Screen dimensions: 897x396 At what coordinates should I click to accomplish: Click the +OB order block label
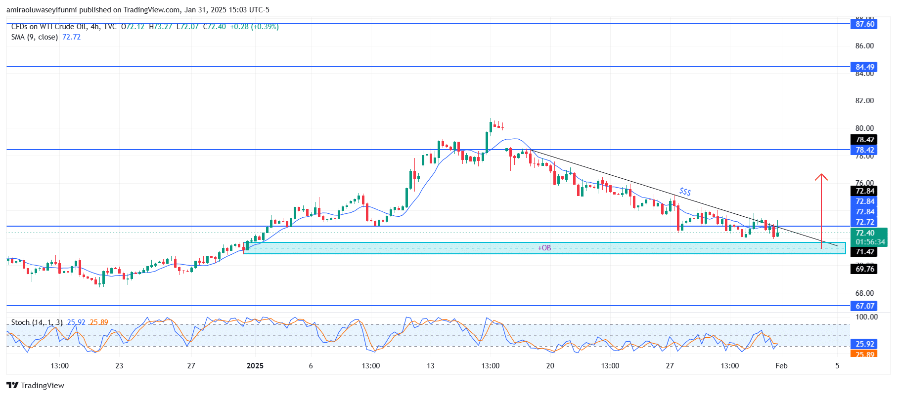(544, 248)
